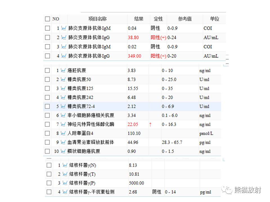Select the result value 5000.00
This screenshot has height=202, width=270.
click(136, 183)
